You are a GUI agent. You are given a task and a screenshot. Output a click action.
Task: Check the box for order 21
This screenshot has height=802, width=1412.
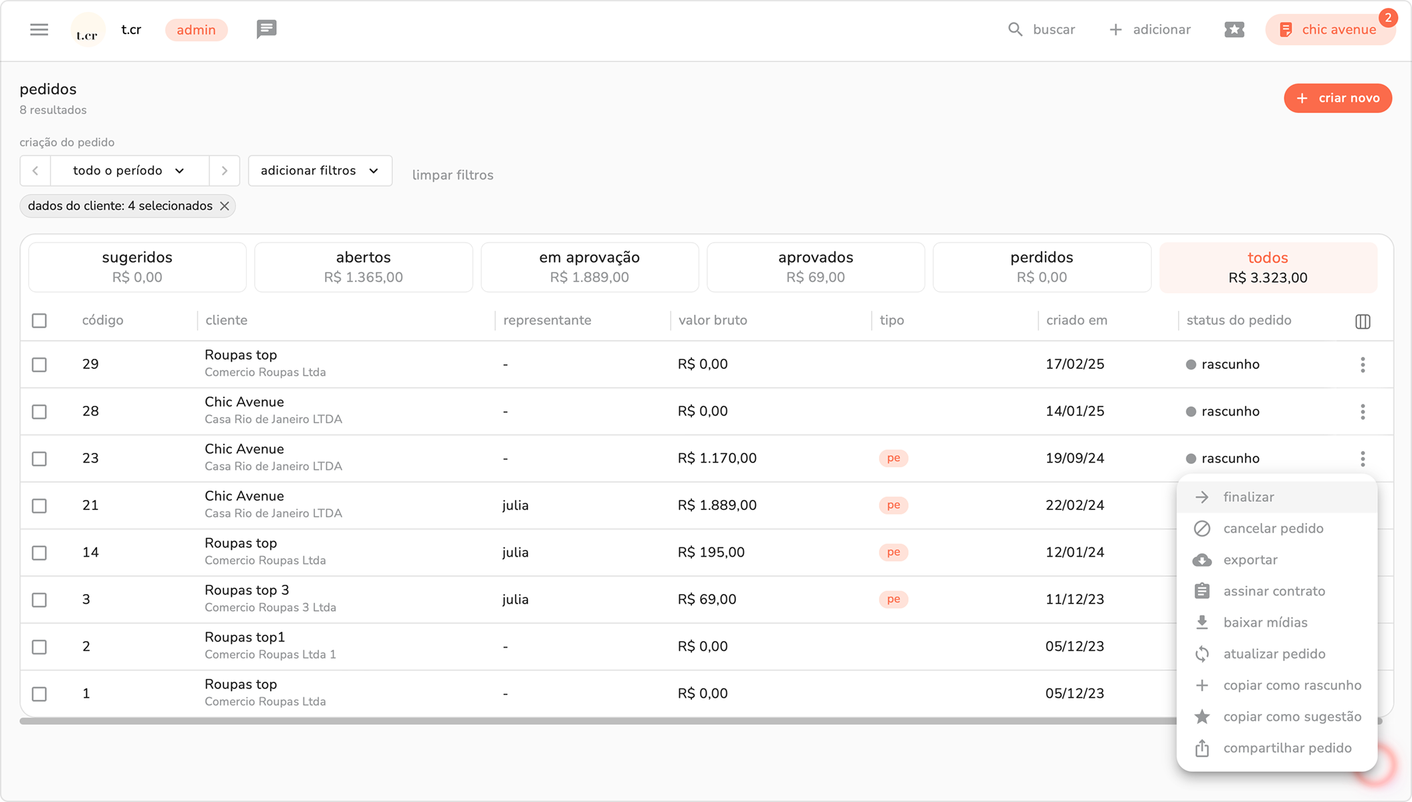(x=39, y=506)
